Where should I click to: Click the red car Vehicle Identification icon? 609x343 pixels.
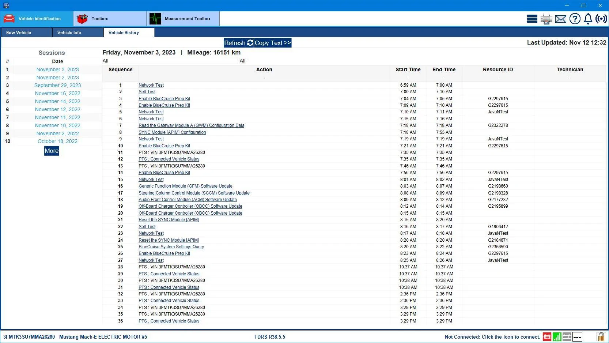[9, 19]
